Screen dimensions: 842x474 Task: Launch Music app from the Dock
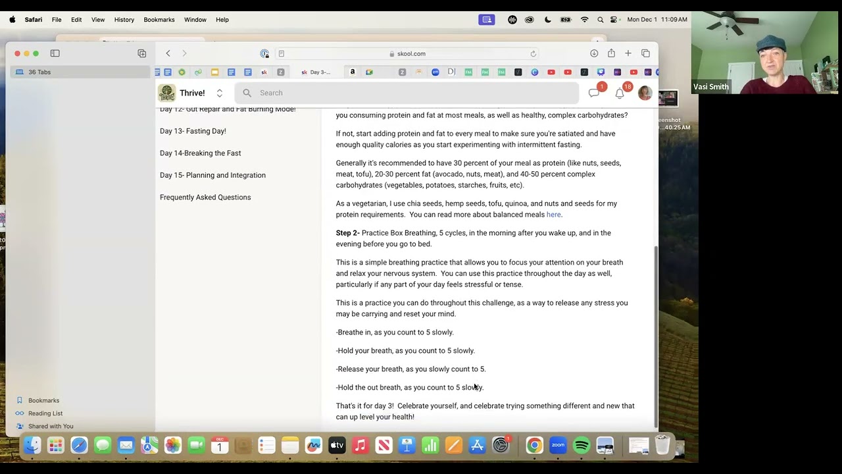[360, 446]
